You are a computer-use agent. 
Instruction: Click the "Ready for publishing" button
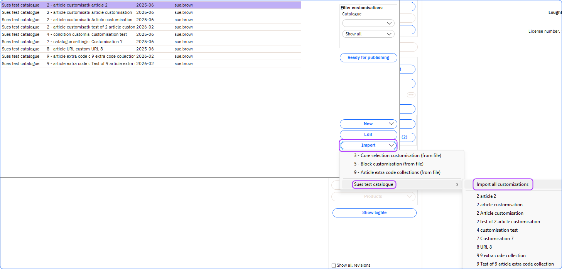(x=368, y=57)
